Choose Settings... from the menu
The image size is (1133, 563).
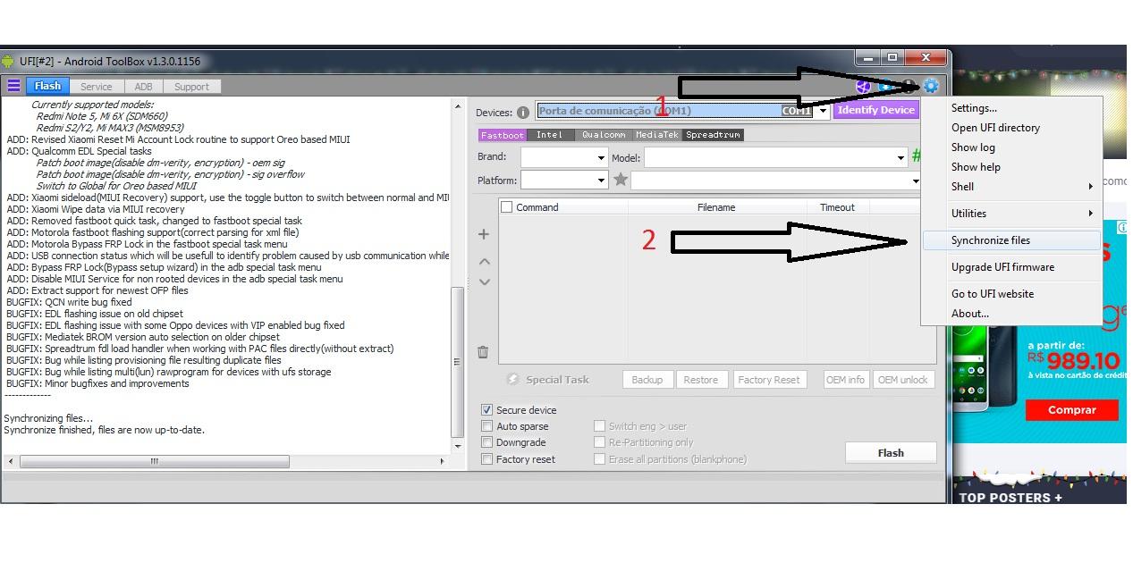(1011, 108)
